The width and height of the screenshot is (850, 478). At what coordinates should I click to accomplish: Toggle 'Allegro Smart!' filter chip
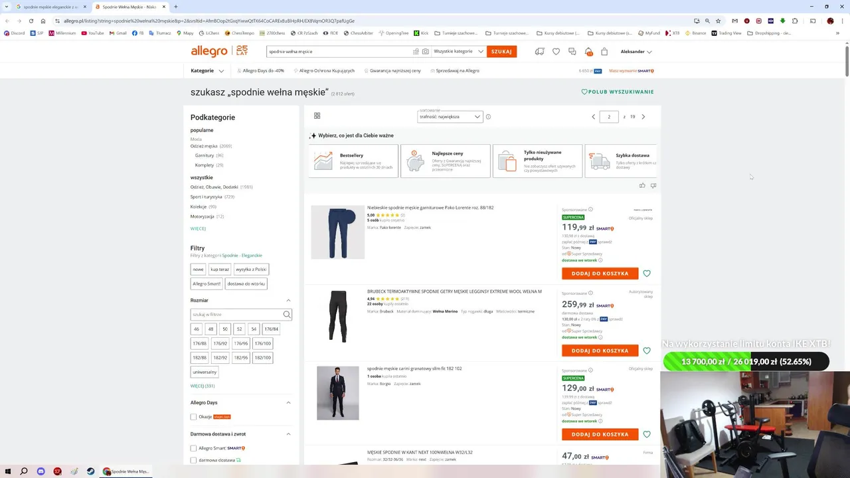[207, 283]
